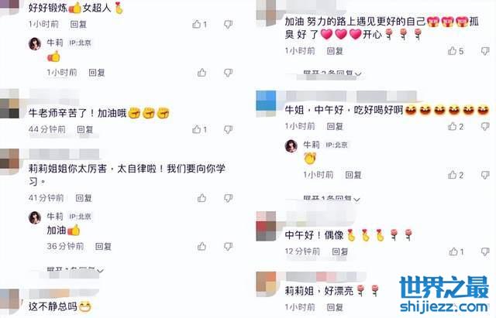Expand replies under 牛莉's '加油' reply
Image resolution: width=496 pixels, height=318 pixels.
click(x=75, y=270)
